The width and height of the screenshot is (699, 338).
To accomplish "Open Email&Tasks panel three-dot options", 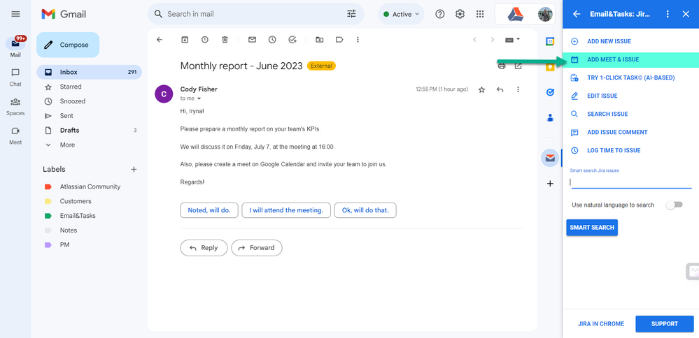I will tap(668, 14).
